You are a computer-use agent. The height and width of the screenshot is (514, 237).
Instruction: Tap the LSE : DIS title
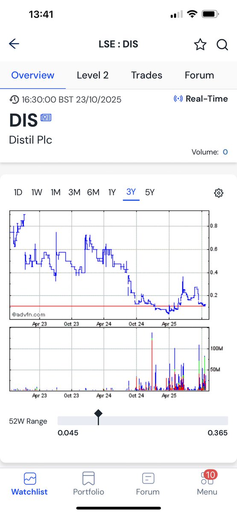(x=118, y=44)
